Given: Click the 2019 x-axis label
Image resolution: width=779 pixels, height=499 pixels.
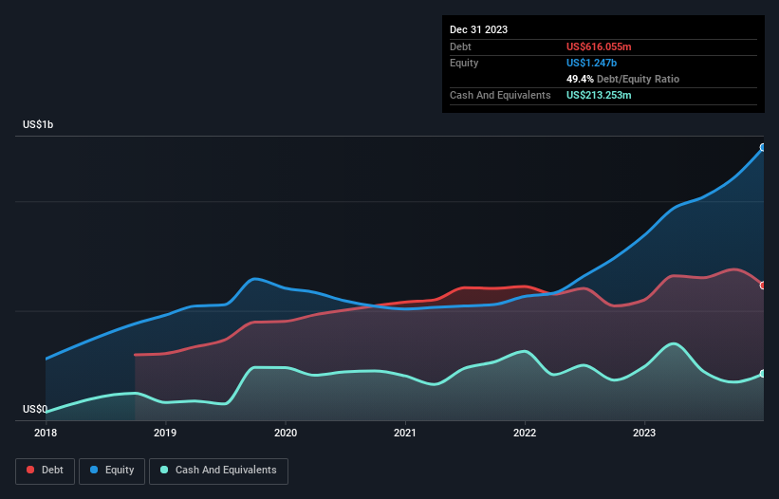Looking at the screenshot, I should 165,433.
